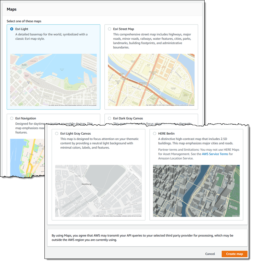Click the Create map button
This screenshot has width=256, height=269.
(x=234, y=254)
